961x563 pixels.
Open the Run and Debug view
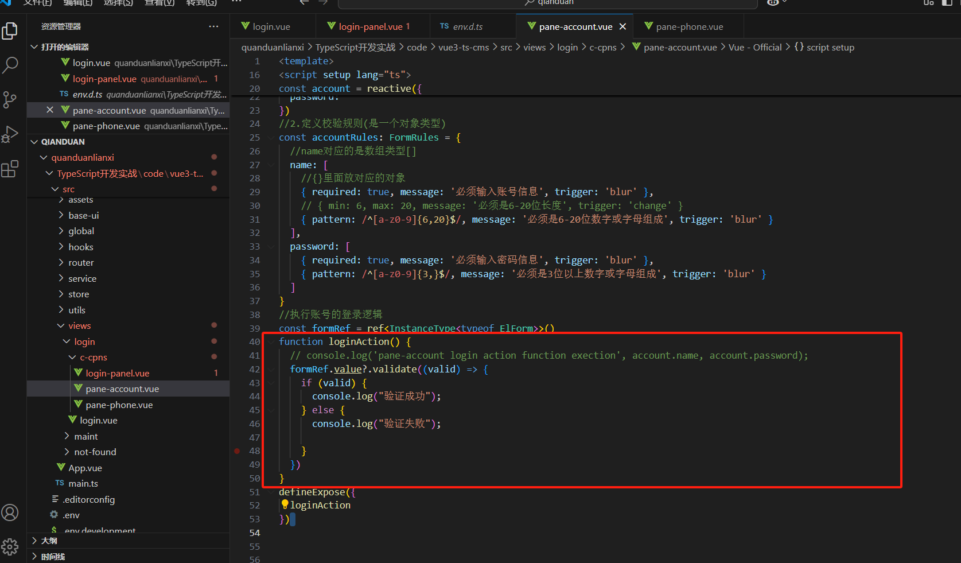click(10, 134)
